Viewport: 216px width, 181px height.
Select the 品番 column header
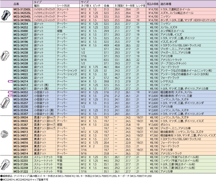coord(16,4)
